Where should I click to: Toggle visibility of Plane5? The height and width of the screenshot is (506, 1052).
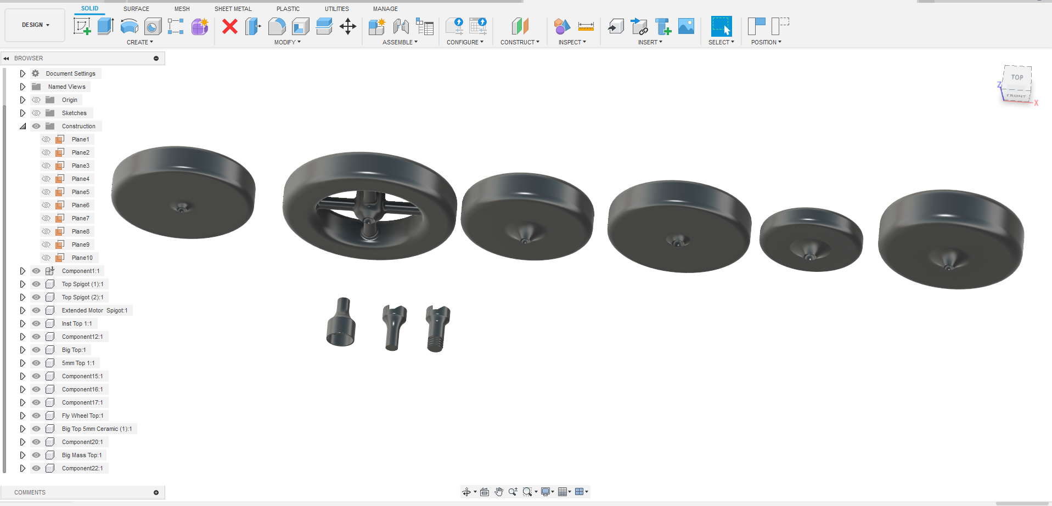coord(46,192)
